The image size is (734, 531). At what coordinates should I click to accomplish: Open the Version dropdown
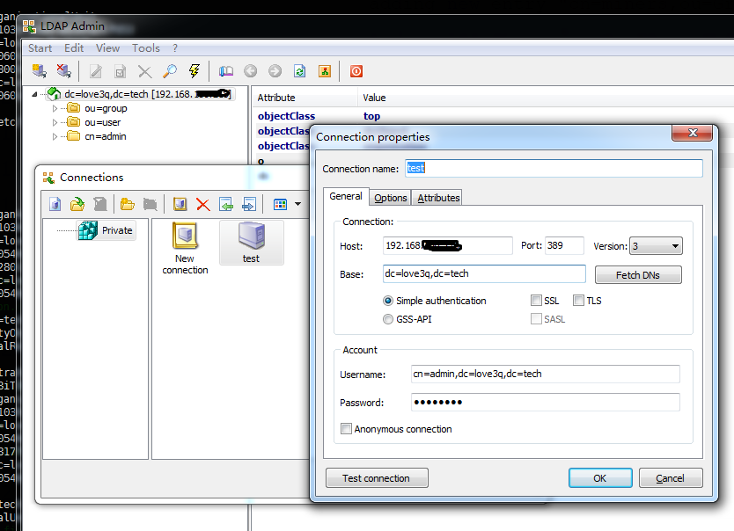[673, 245]
